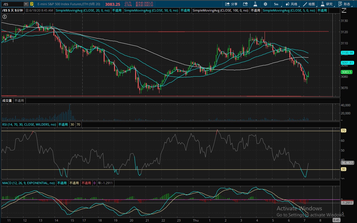The width and height of the screenshot is (357, 223).
Task: Click the flask studies icon
Action: coord(255,4)
